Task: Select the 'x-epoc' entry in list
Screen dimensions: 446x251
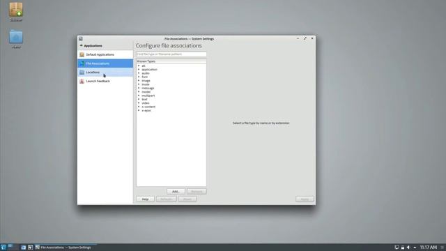Action: [146, 110]
